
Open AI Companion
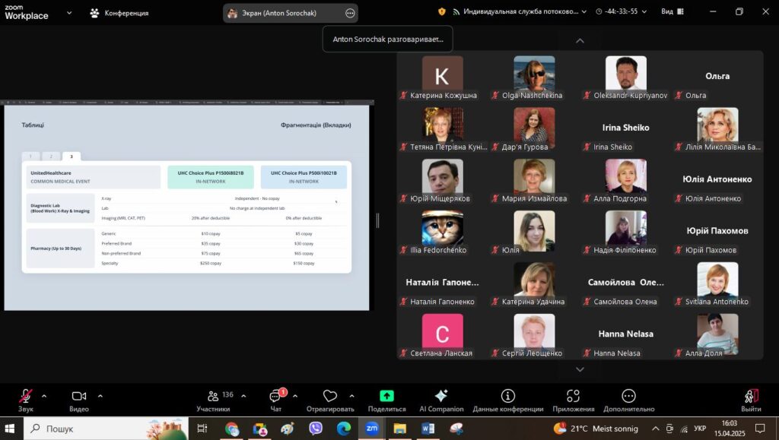coord(441,400)
